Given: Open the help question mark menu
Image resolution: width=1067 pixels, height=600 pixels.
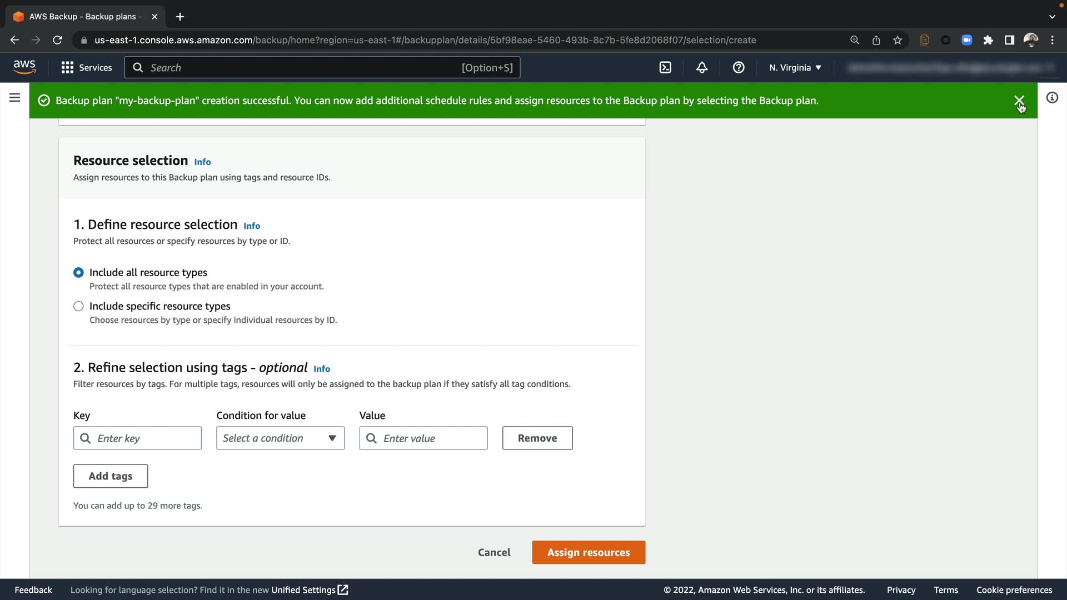Looking at the screenshot, I should click(738, 68).
